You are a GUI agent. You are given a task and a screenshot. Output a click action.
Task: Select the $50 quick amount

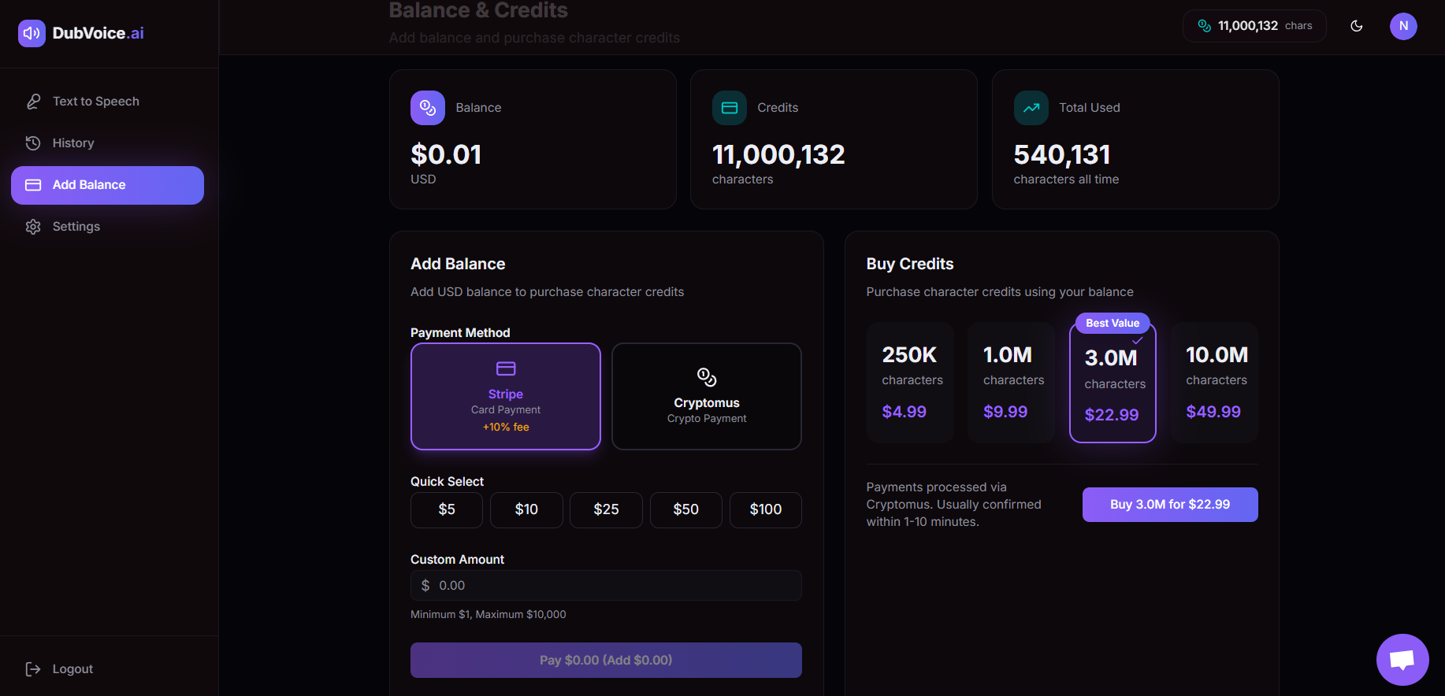(x=685, y=509)
